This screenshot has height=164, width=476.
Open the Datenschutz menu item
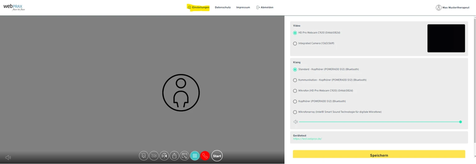click(x=223, y=7)
